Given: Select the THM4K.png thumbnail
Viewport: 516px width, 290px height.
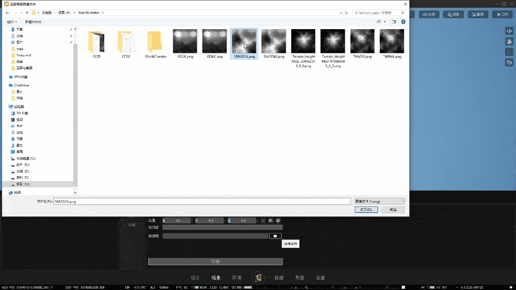Looking at the screenshot, I should coord(392,44).
